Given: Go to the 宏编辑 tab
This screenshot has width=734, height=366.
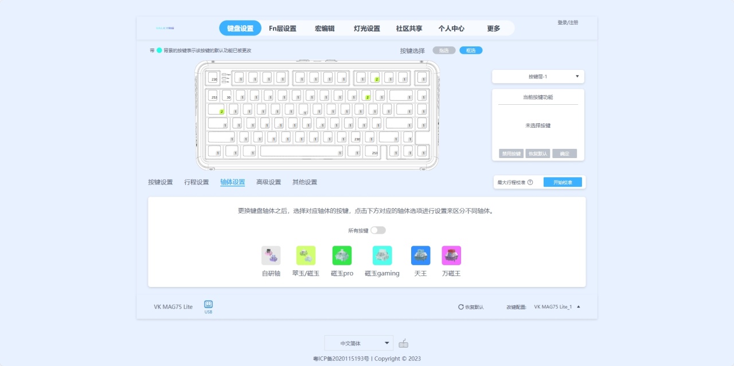Looking at the screenshot, I should [325, 28].
